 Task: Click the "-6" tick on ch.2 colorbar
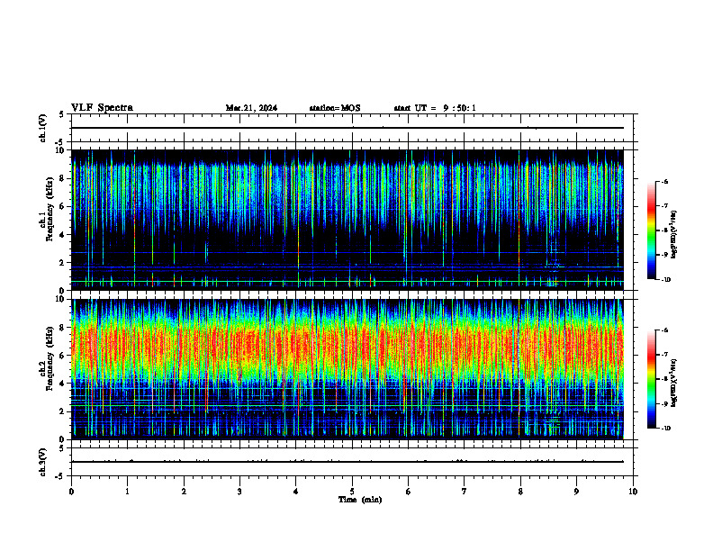pyautogui.click(x=664, y=330)
